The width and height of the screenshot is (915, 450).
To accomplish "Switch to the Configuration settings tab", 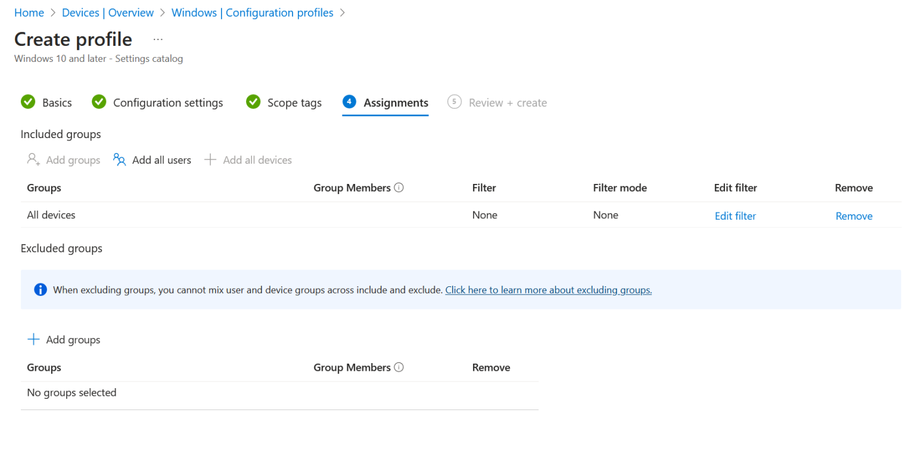I will click(x=168, y=103).
